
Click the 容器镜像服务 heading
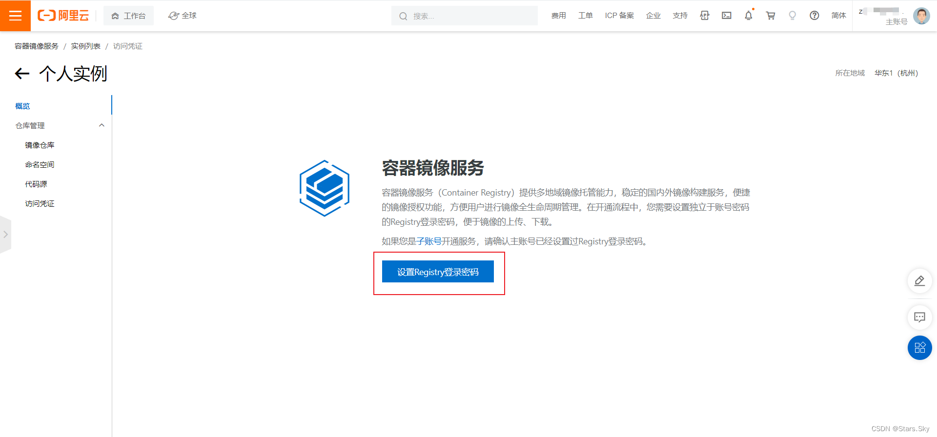433,168
